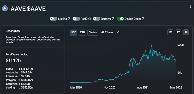194x94 pixels.
Task: Click the $20b axis label
Action: [x=181, y=45]
